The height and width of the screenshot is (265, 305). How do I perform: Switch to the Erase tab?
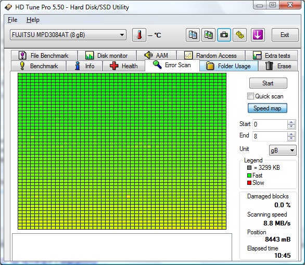278,66
